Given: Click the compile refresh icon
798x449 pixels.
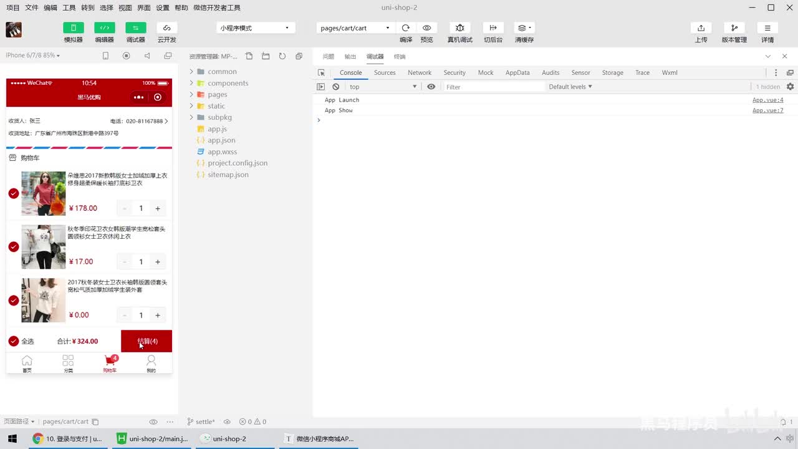Looking at the screenshot, I should click(x=406, y=28).
